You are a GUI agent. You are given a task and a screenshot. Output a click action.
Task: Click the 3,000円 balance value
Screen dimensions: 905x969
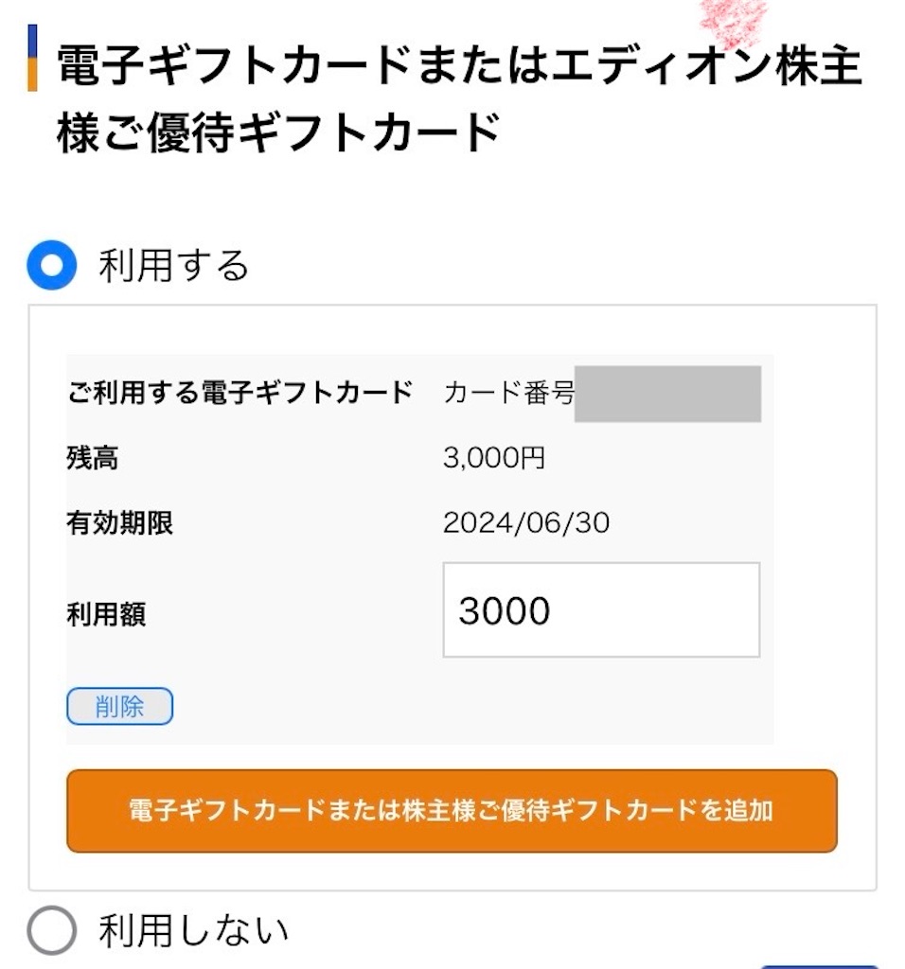[x=494, y=458]
